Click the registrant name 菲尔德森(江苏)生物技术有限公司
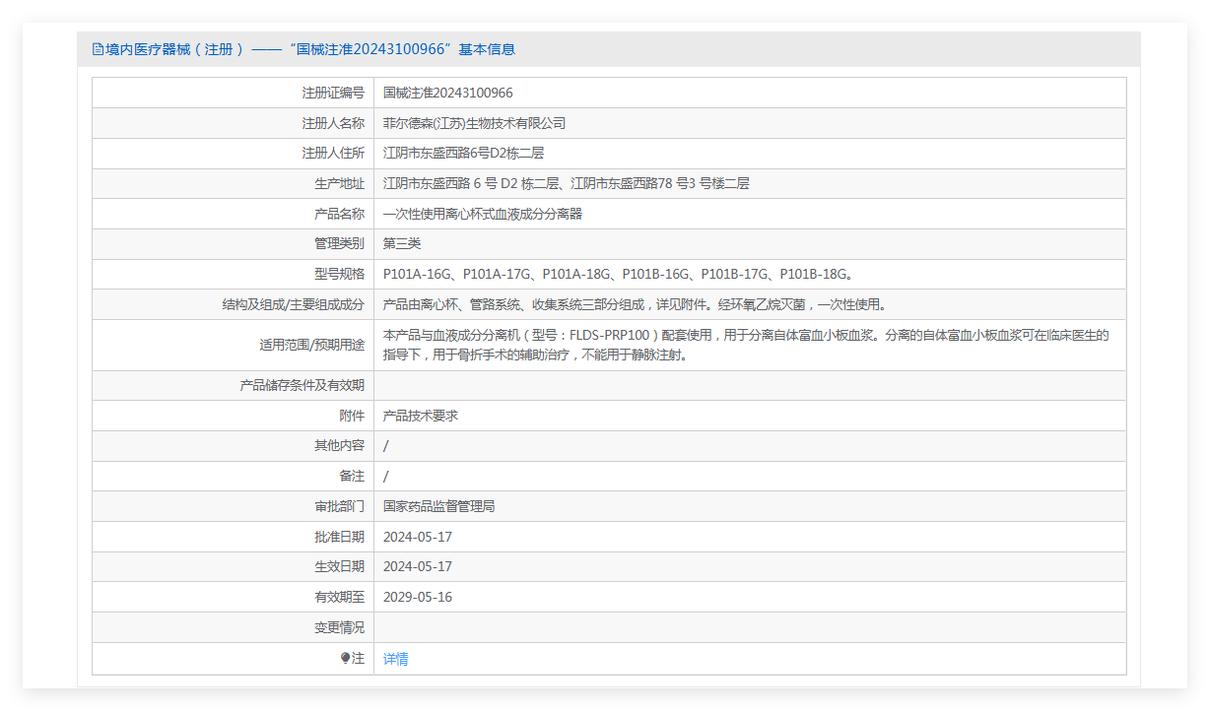This screenshot has height=711, width=1210. click(474, 123)
